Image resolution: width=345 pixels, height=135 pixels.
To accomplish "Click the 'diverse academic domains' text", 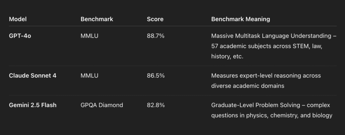I will (x=248, y=86).
